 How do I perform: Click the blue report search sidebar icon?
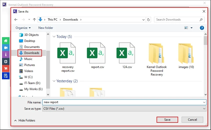[x=6, y=76]
